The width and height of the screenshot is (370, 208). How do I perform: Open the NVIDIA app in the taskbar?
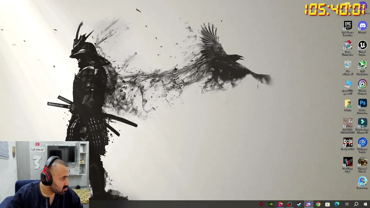click(x=271, y=204)
